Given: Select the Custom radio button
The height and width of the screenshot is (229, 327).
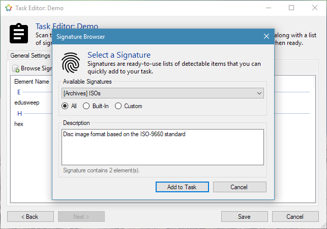Looking at the screenshot, I should point(118,106).
